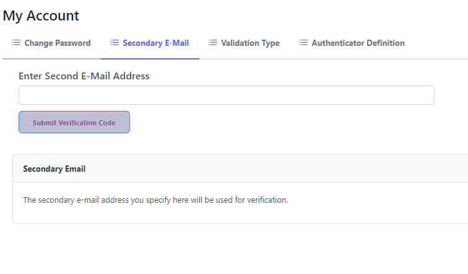Switch to the Validation Type tab
This screenshot has width=468, height=274.
click(x=250, y=43)
